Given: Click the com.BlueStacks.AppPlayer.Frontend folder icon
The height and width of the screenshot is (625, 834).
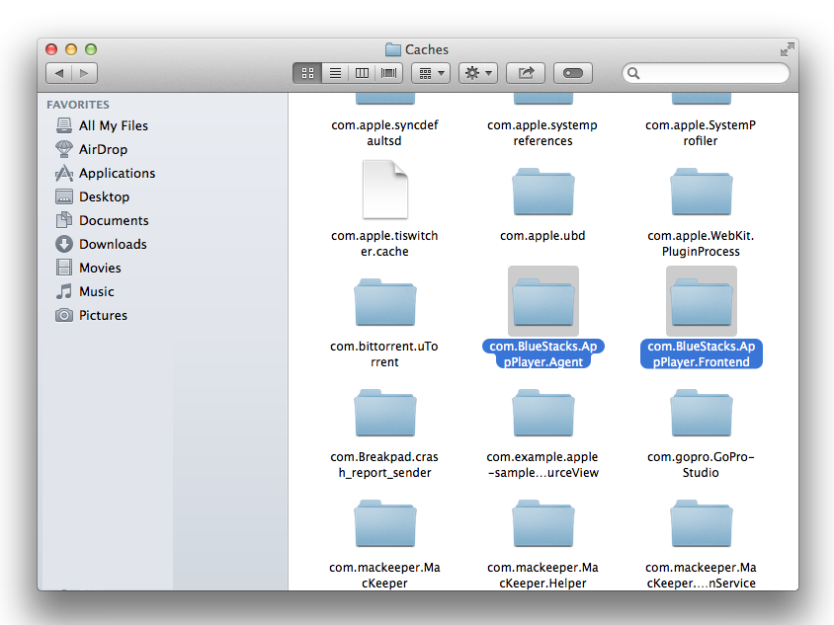Looking at the screenshot, I should click(x=701, y=302).
